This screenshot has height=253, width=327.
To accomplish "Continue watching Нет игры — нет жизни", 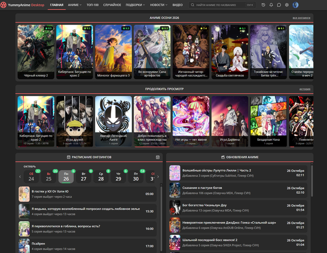I will pos(191,121).
